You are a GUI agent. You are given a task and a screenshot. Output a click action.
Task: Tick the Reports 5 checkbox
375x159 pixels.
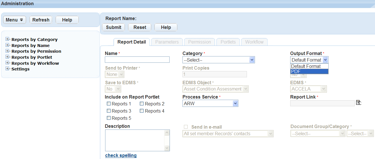(109, 118)
